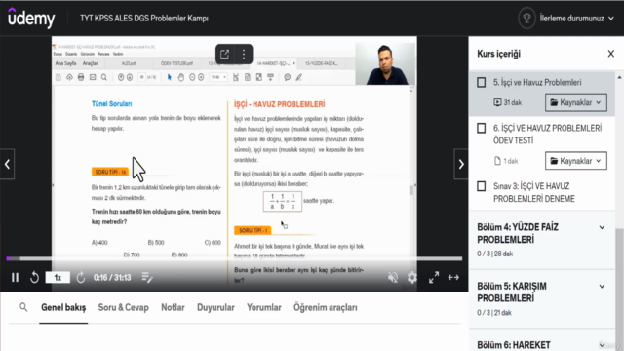Open Araçlar in Acrobat

[91, 63]
